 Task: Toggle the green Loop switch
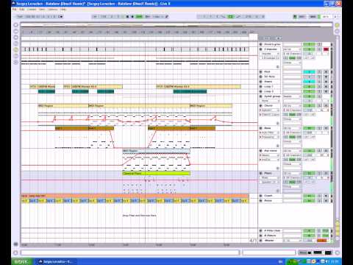point(231,17)
